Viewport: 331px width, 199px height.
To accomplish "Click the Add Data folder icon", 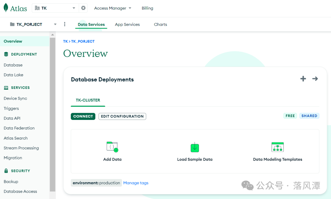I will coord(112,147).
